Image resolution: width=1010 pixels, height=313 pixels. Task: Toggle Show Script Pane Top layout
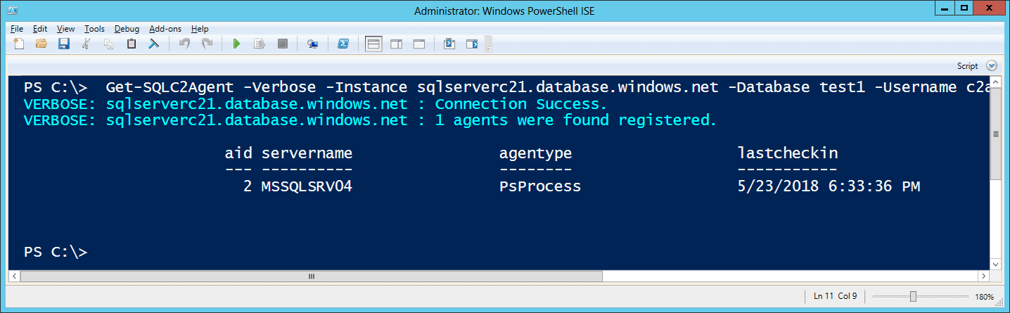[373, 44]
